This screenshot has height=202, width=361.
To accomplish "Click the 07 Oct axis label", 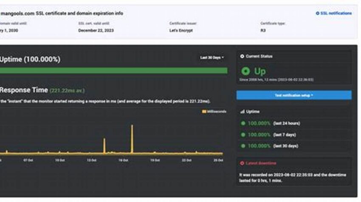I will [x=28, y=160].
